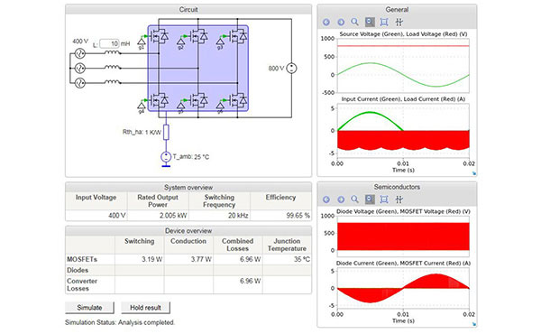Screen dimensions: 541x334
Task: Click the Next view arrow in Semiconductors scope
Action: tap(341, 199)
